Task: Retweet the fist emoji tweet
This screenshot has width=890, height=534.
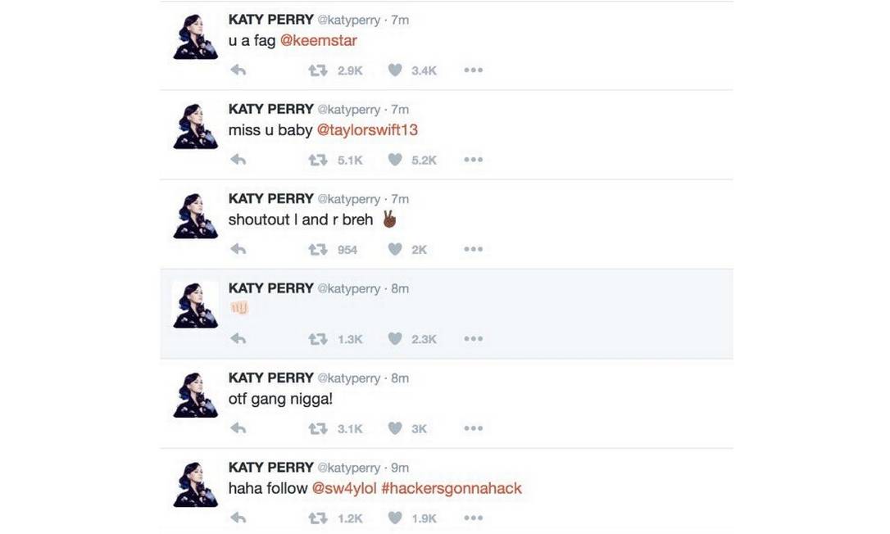Action: (x=318, y=339)
